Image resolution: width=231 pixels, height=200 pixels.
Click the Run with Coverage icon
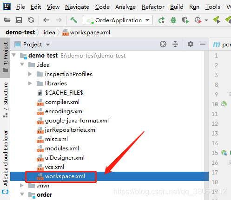tap(185, 20)
